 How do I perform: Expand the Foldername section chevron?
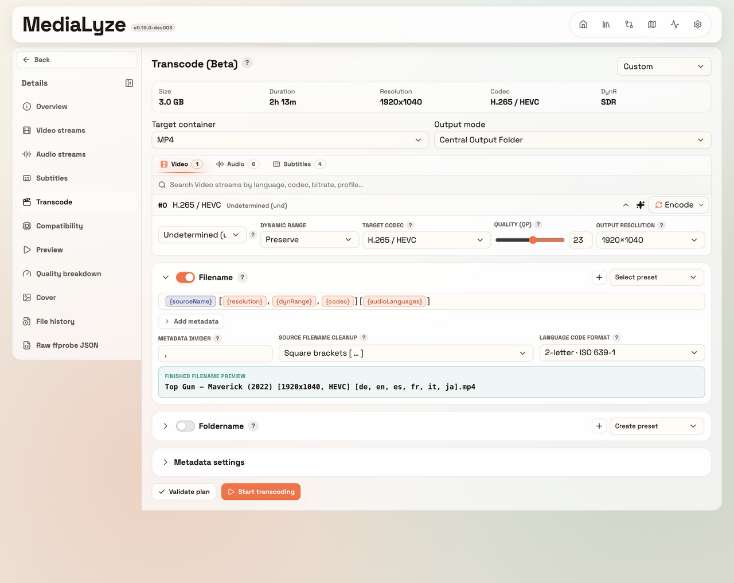click(166, 426)
